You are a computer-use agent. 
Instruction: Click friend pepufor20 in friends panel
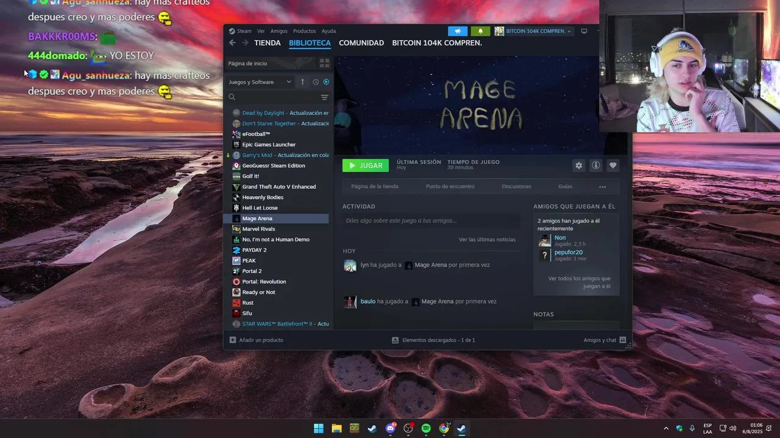[x=569, y=252]
